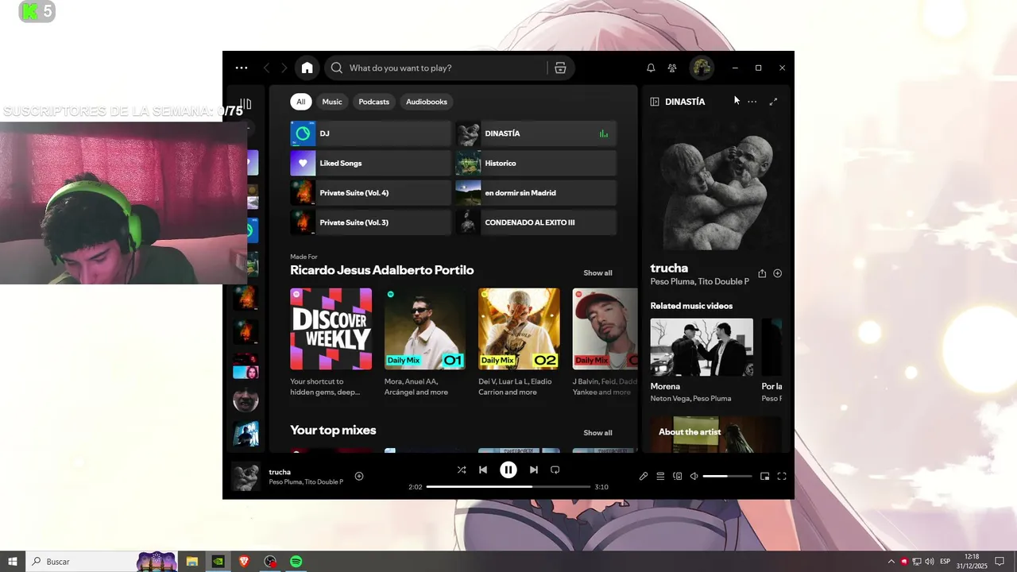Expand Your Library sidebar

pos(246,104)
